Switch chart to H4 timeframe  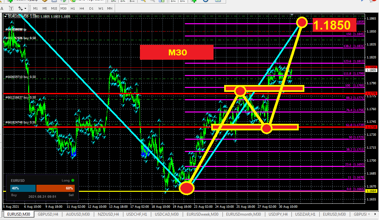tap(82, 9)
